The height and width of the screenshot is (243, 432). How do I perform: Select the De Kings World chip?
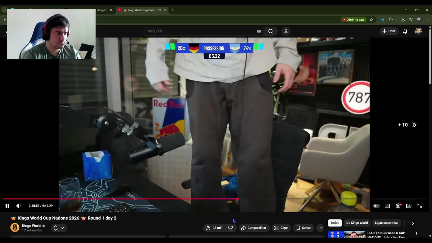(x=357, y=223)
